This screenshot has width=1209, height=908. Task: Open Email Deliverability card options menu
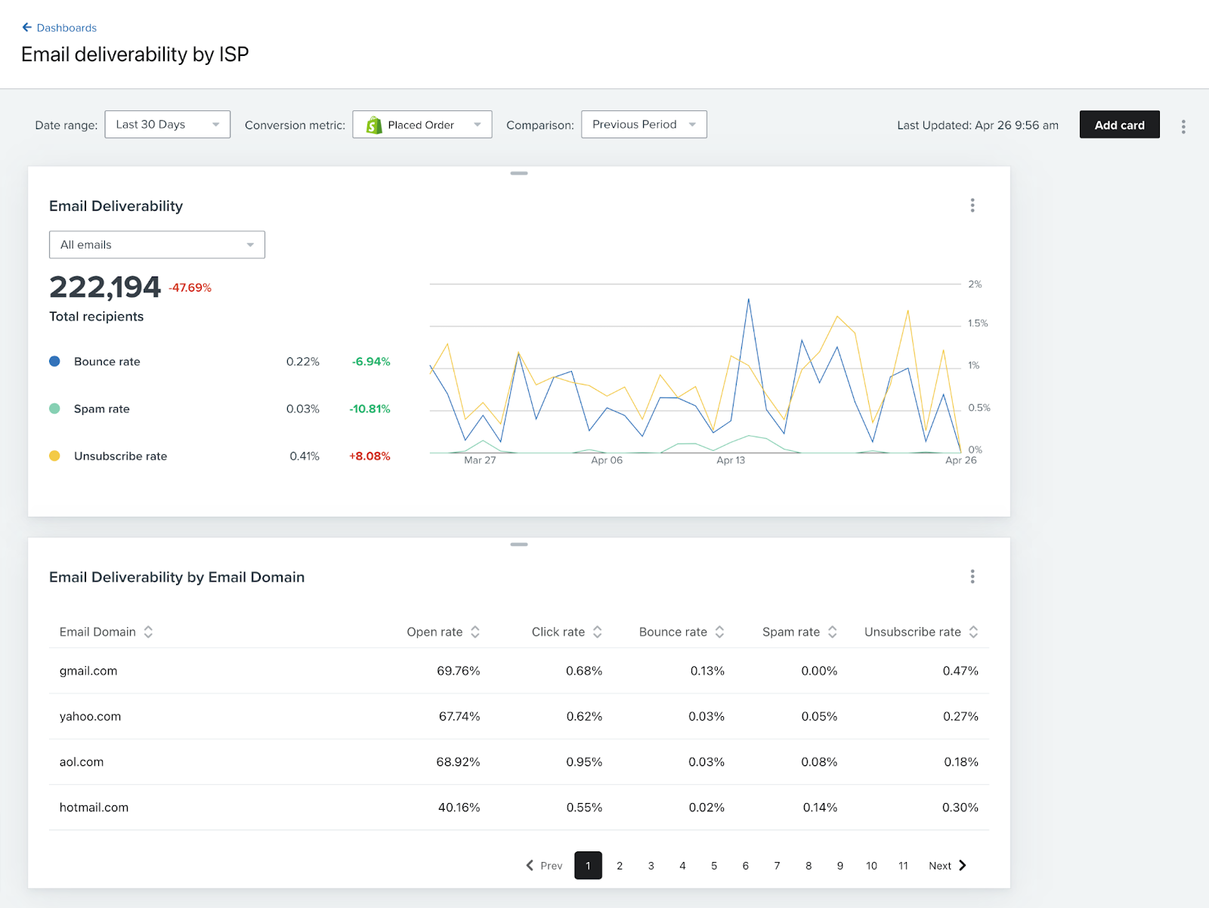[972, 205]
